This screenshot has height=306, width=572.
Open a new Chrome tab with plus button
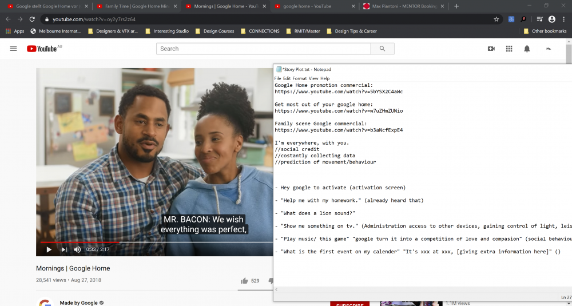[456, 6]
